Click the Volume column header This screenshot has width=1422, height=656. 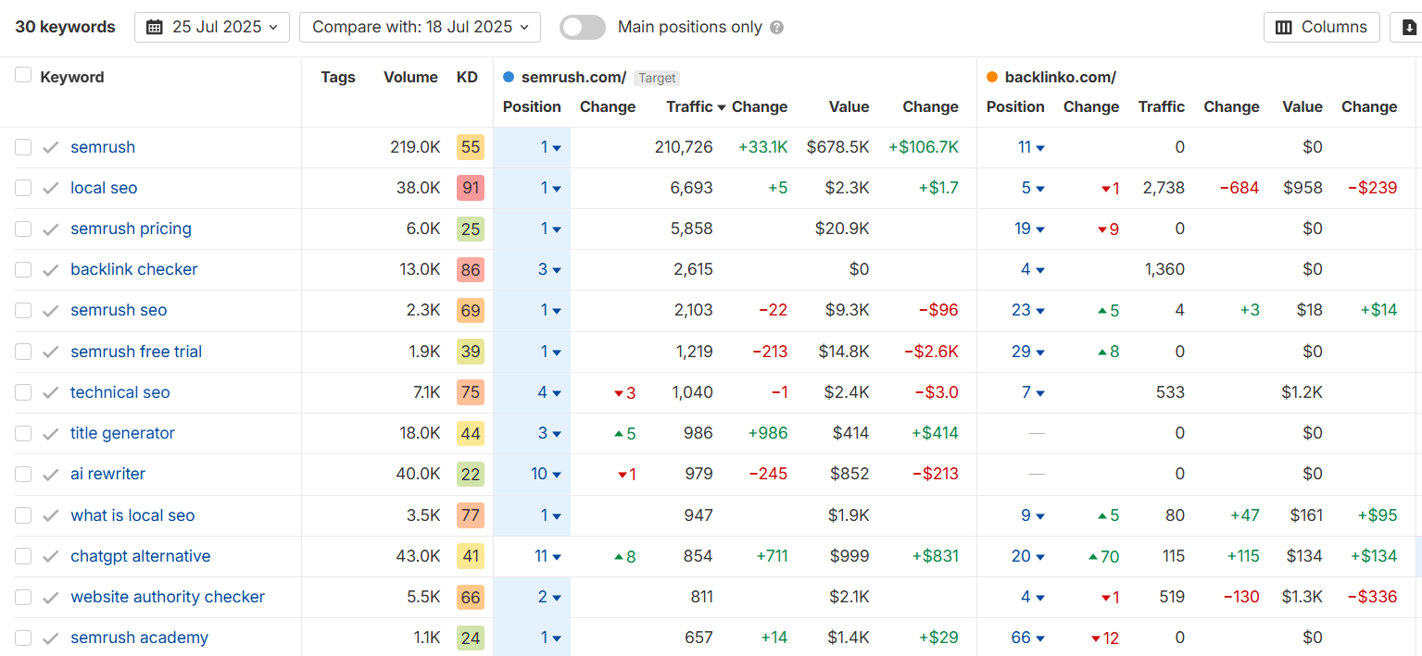pyautogui.click(x=410, y=77)
